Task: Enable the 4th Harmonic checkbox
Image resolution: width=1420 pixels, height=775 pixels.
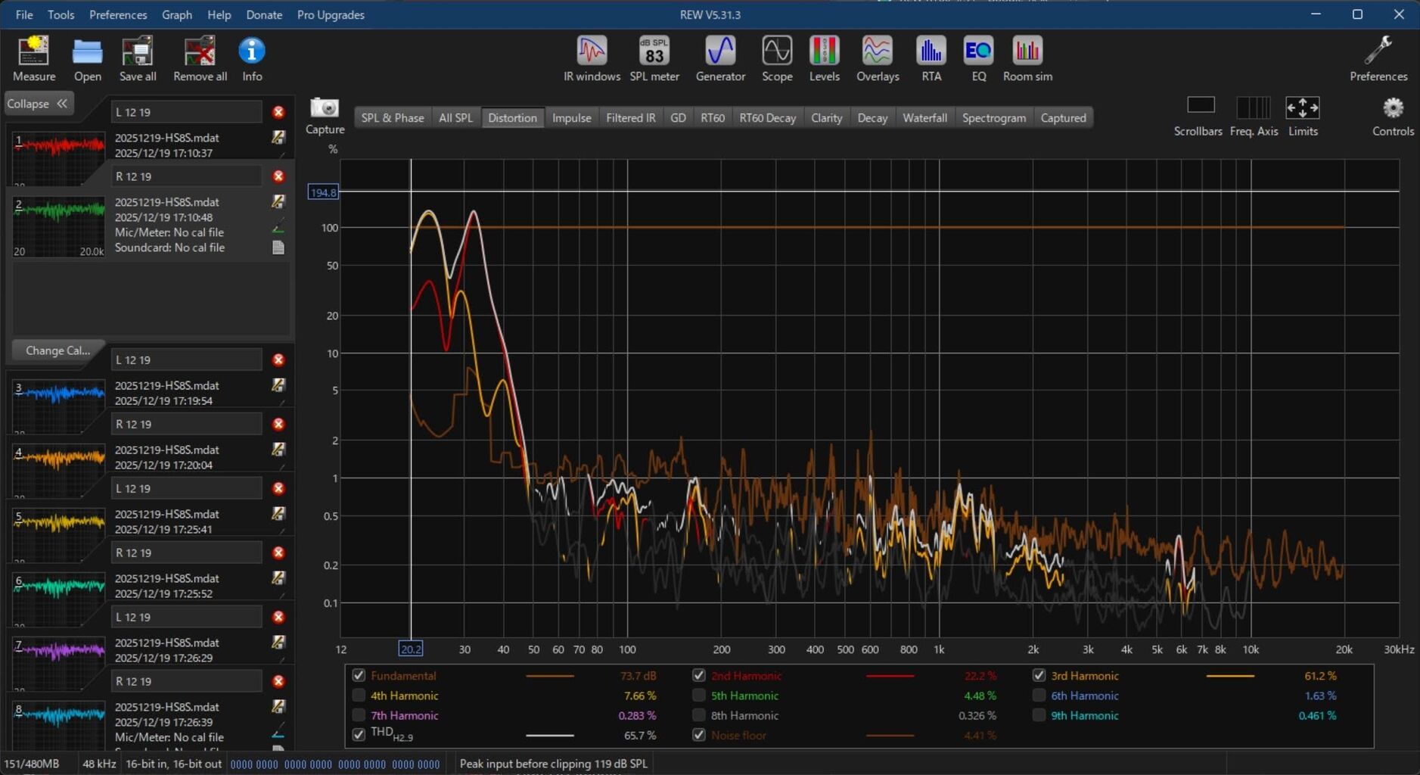Action: (359, 696)
